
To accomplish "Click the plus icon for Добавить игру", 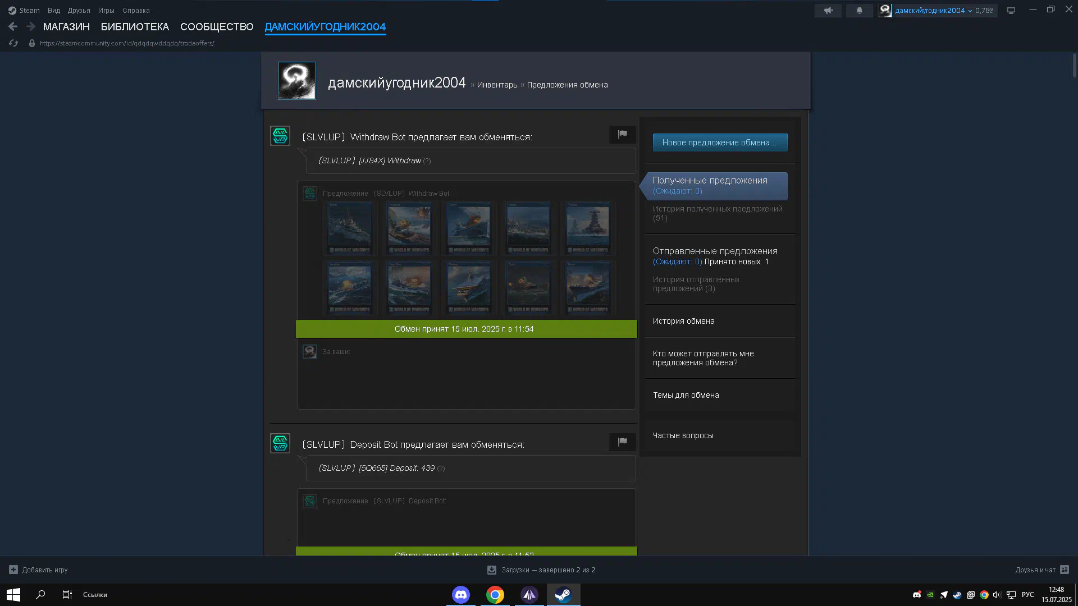I will click(x=13, y=570).
